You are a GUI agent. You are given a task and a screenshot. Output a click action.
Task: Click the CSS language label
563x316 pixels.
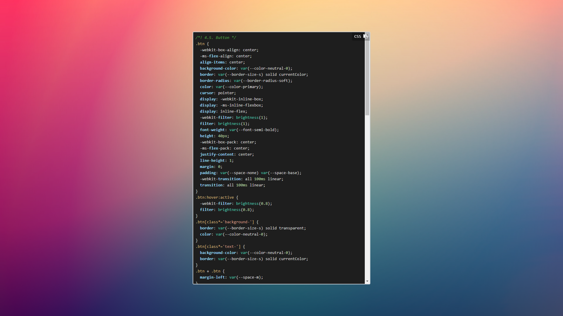(357, 37)
